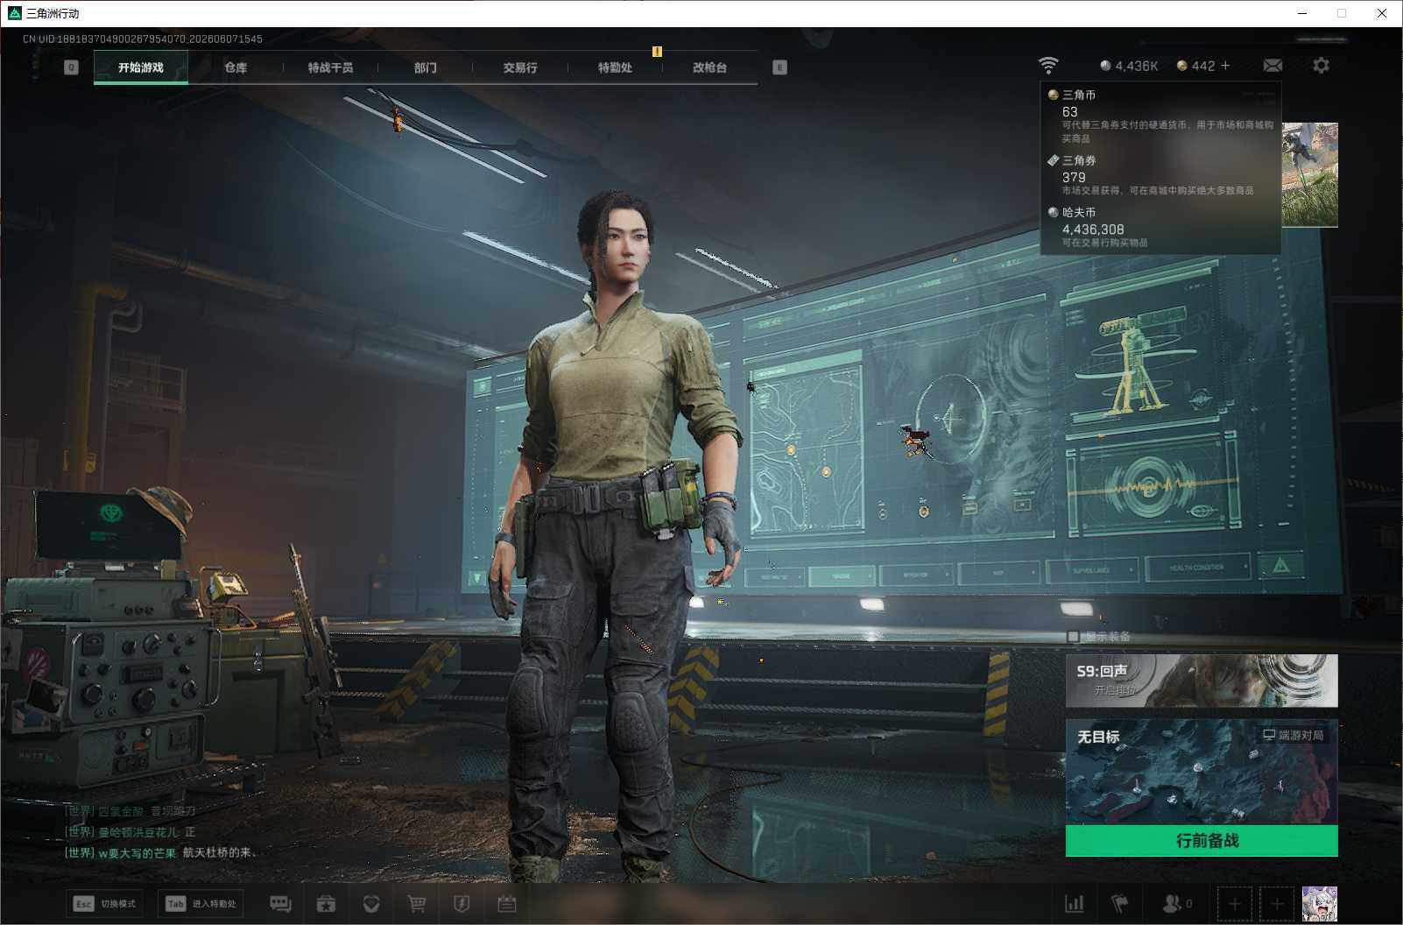Click the 63 三角币 amount
Viewport: 1403px width, 925px height.
point(1070,112)
